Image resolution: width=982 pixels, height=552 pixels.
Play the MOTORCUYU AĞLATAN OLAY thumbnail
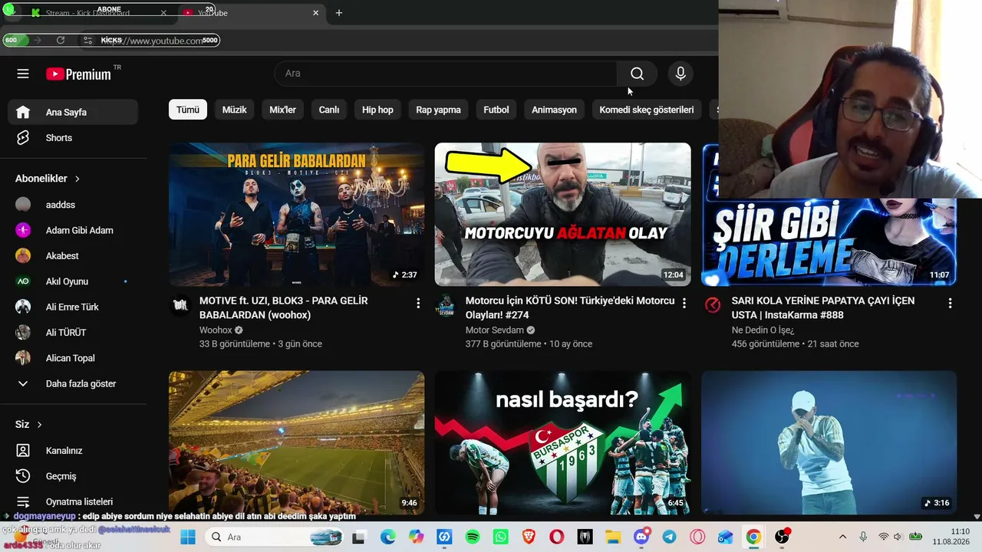(x=563, y=214)
